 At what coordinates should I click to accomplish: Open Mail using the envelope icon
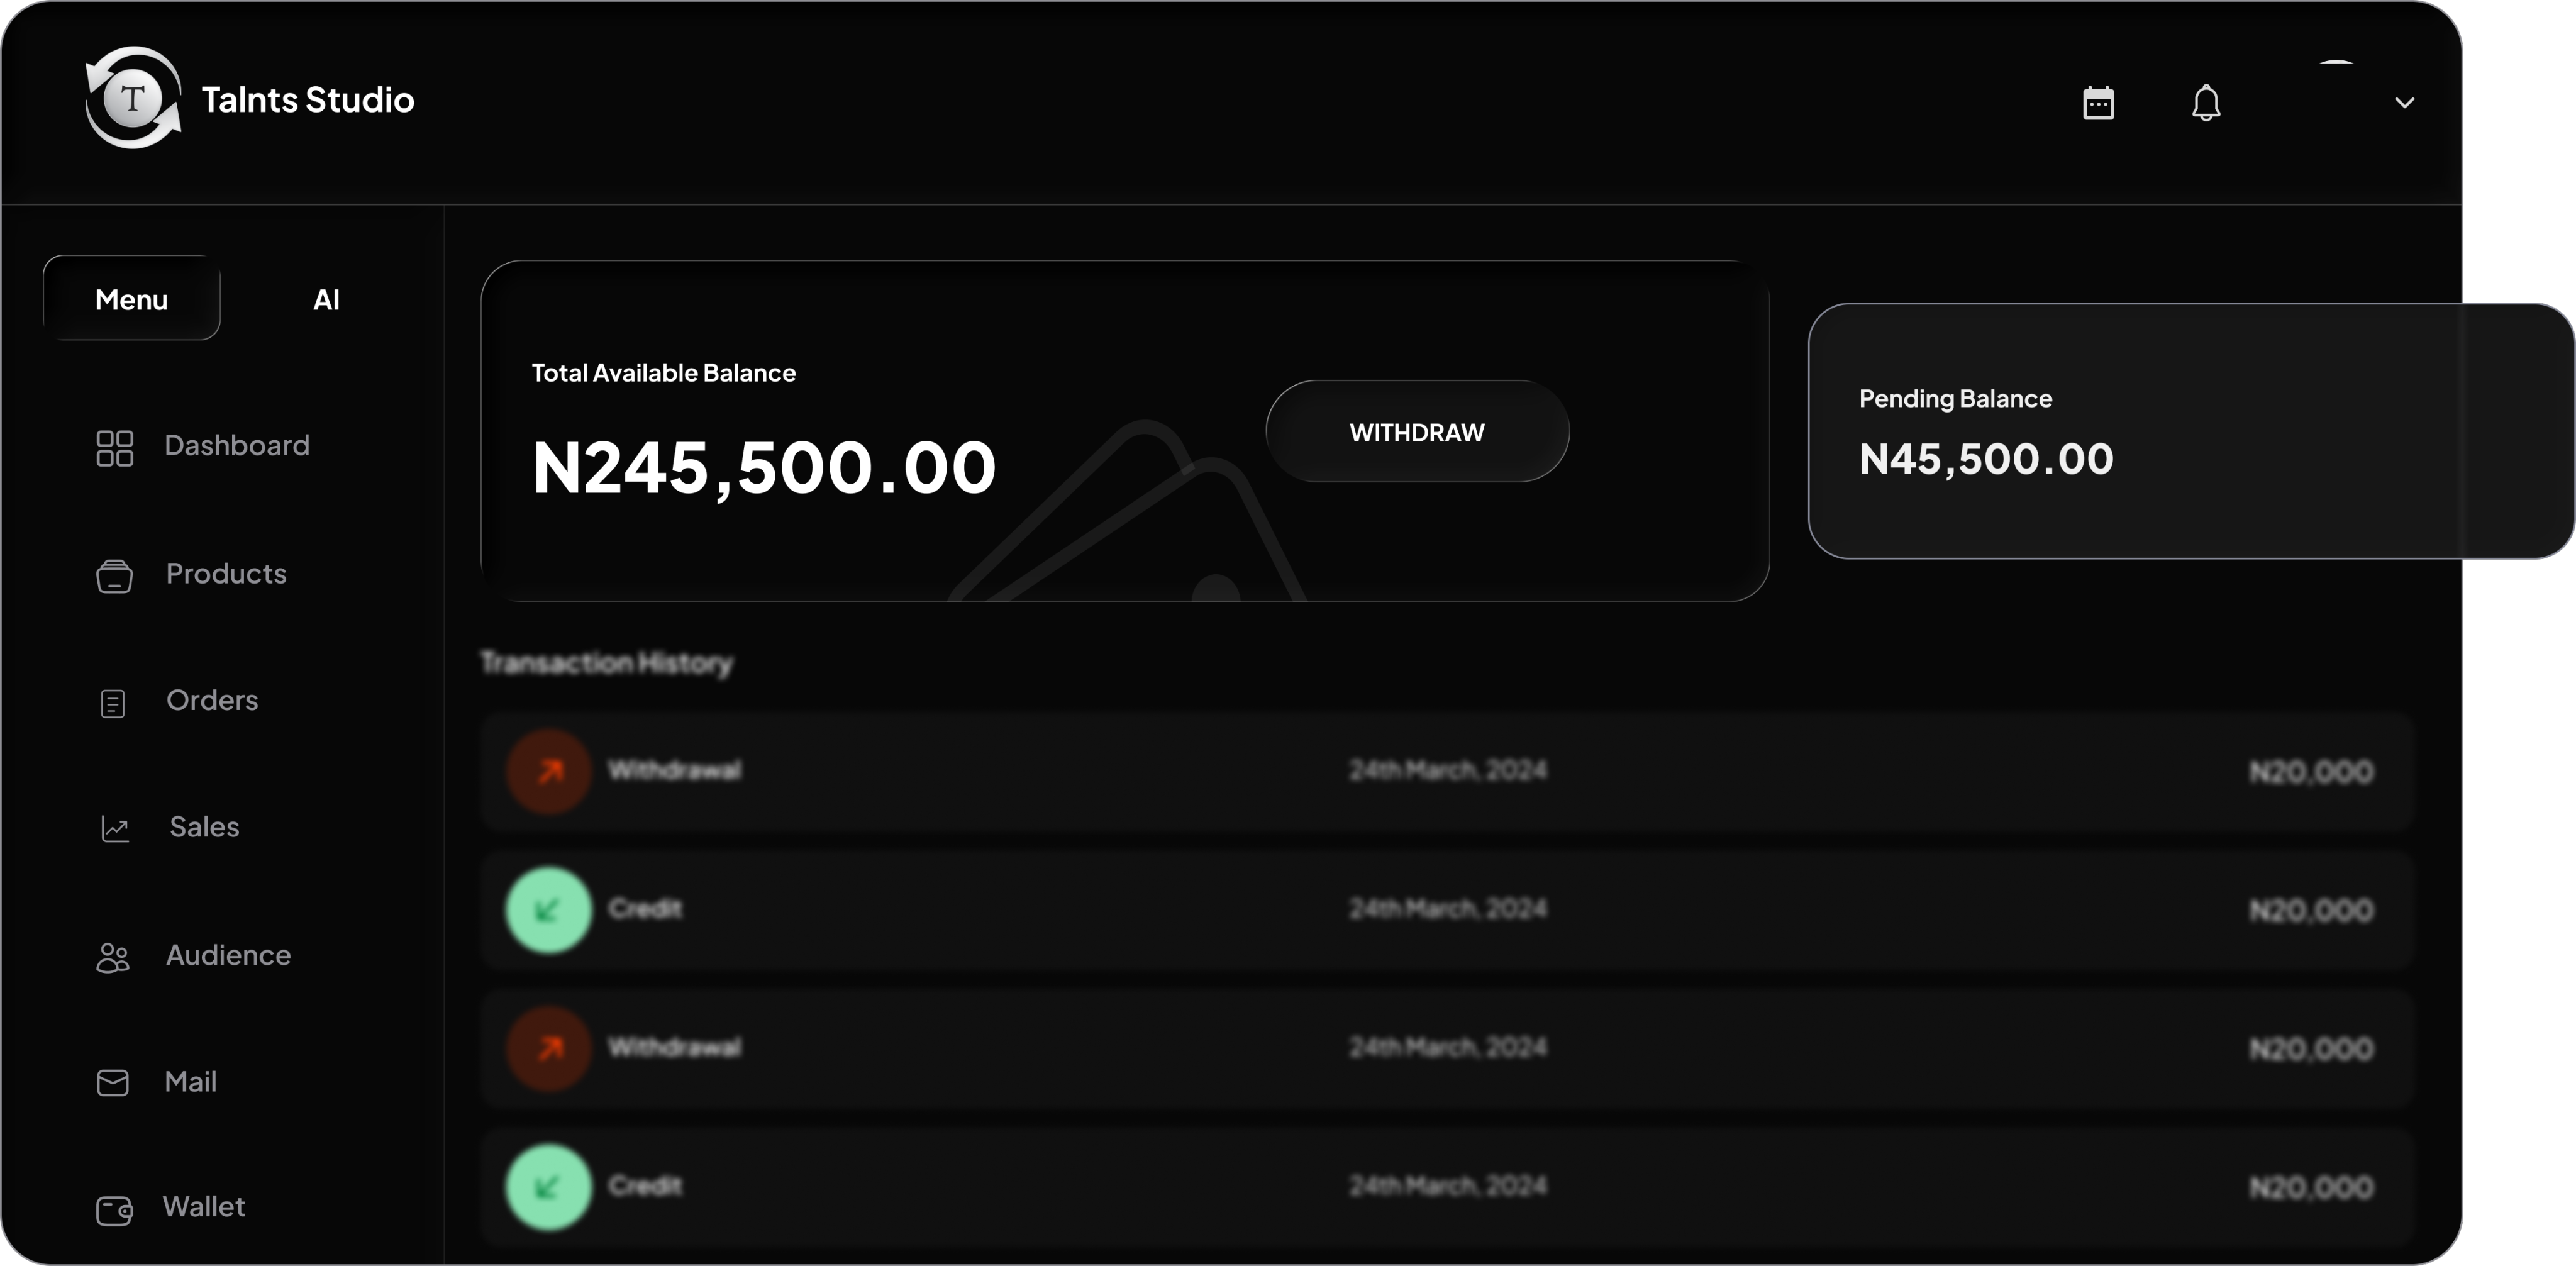pyautogui.click(x=113, y=1083)
